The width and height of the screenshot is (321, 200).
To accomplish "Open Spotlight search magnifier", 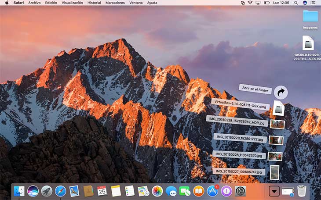I will click(x=296, y=3).
